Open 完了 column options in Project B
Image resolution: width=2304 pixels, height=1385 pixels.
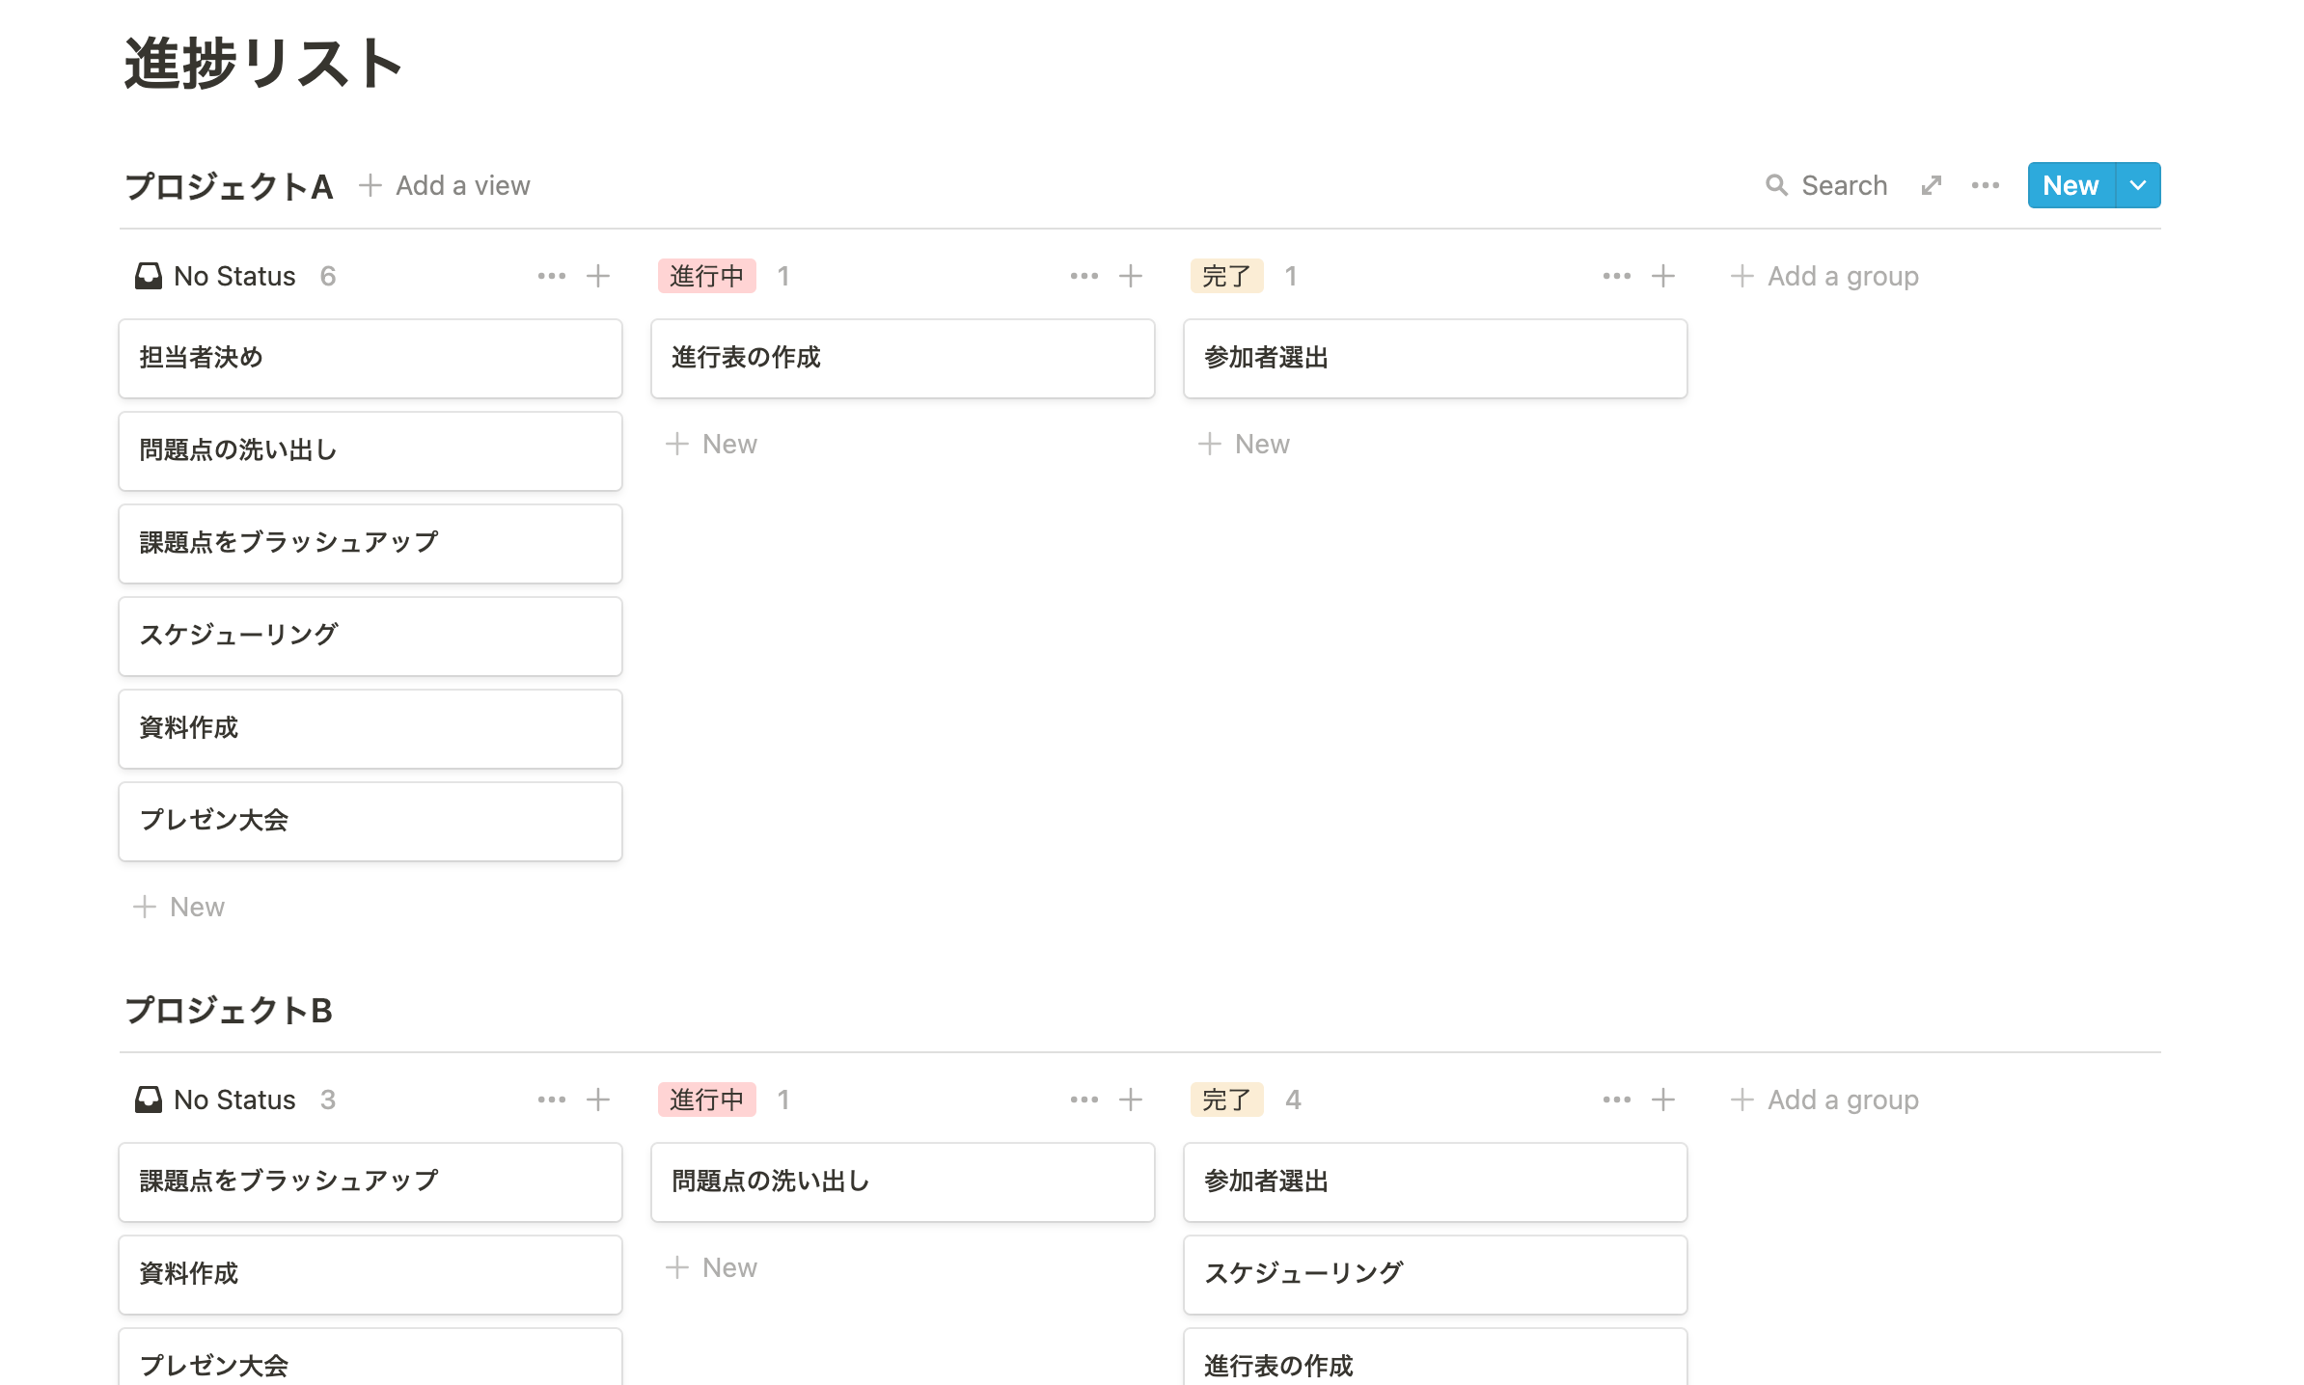1616,1100
